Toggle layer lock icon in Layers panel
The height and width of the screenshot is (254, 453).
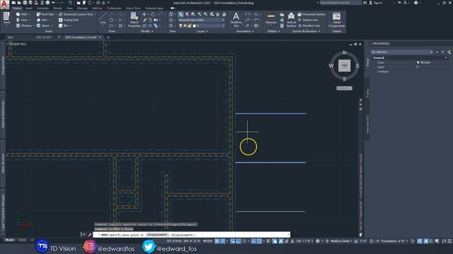[x=190, y=25]
